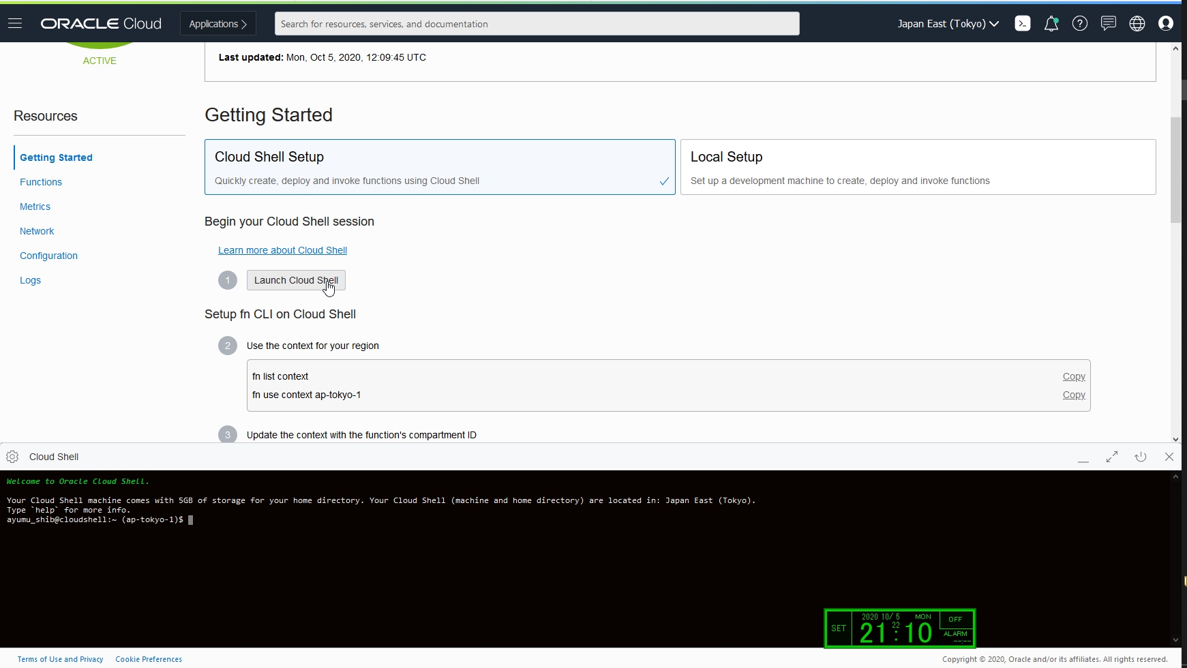1187x668 pixels.
Task: Open the user profile menu
Action: [x=1166, y=24]
